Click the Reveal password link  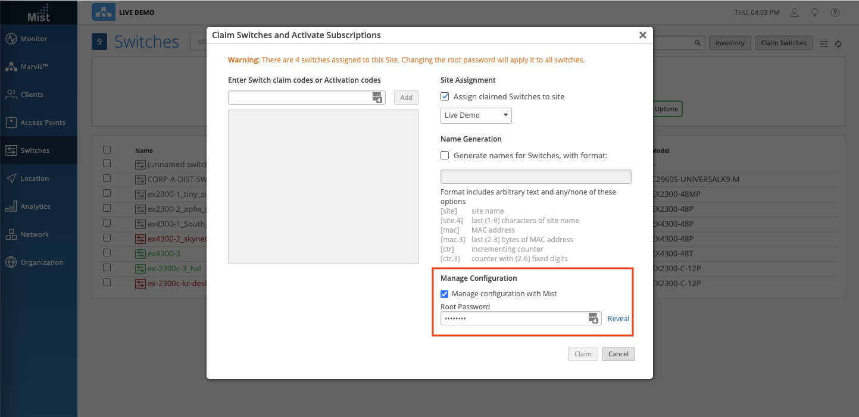click(x=618, y=319)
